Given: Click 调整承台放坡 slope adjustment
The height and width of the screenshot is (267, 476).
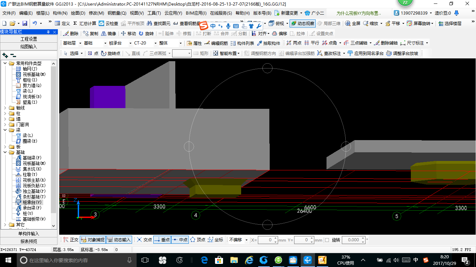Looking at the screenshot, I should click(402, 53).
